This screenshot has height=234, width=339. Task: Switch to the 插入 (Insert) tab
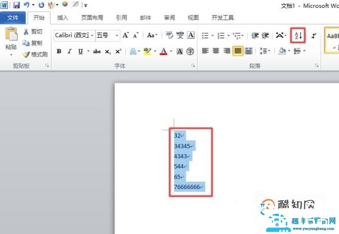pos(63,18)
